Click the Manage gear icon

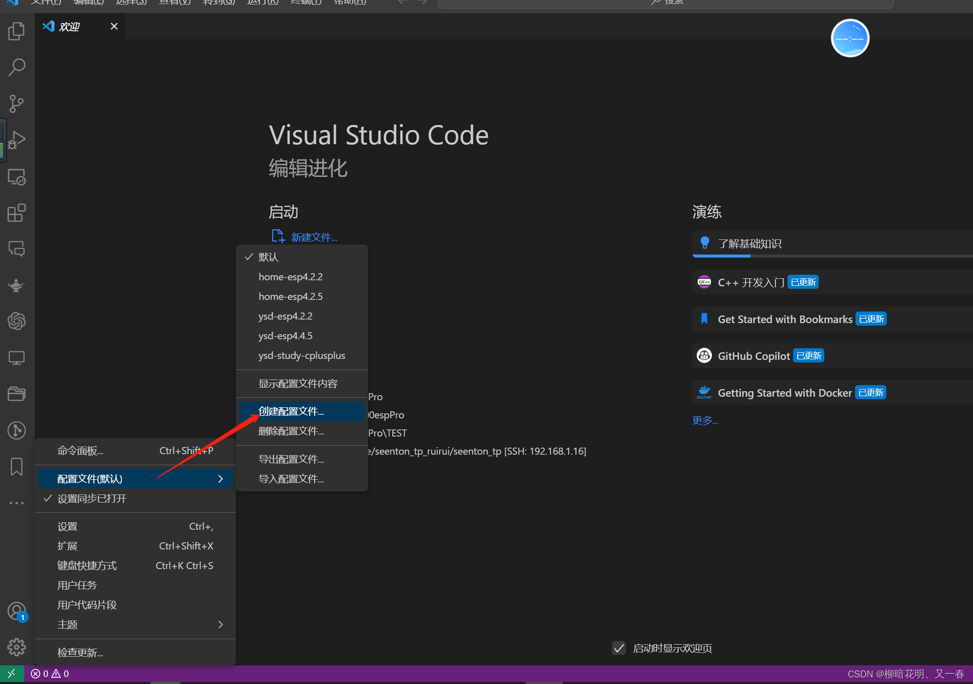click(x=17, y=647)
